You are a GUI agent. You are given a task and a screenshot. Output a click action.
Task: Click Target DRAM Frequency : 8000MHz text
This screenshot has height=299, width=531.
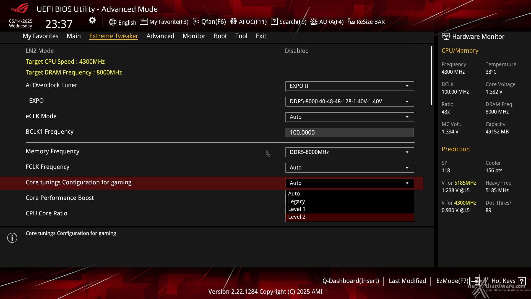pos(74,73)
